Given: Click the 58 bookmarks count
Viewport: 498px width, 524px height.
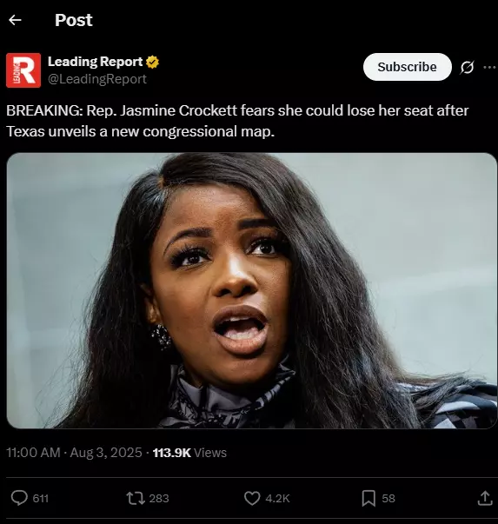Looking at the screenshot, I should point(388,498).
